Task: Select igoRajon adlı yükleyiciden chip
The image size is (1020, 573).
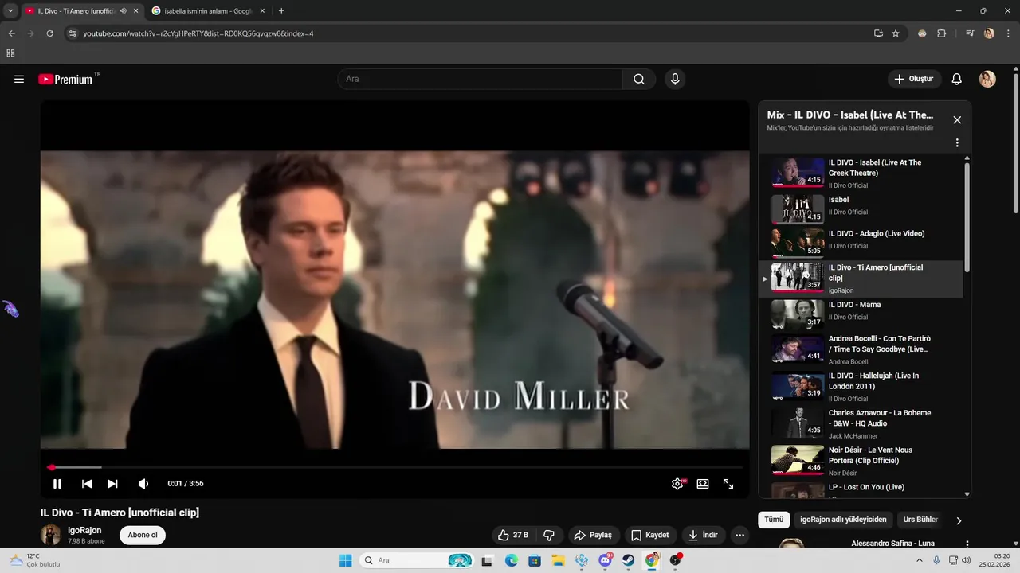Action: pos(843,520)
